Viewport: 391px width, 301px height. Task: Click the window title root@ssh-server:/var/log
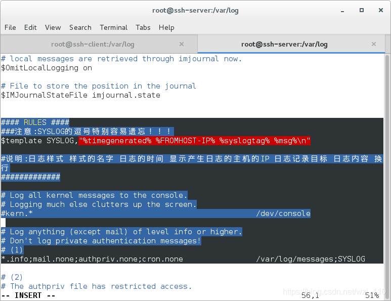pyautogui.click(x=195, y=11)
